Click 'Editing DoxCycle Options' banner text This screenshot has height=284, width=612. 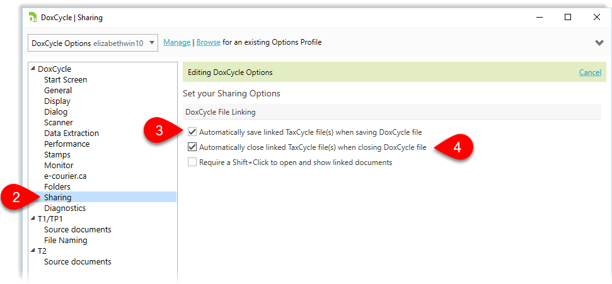click(x=230, y=72)
